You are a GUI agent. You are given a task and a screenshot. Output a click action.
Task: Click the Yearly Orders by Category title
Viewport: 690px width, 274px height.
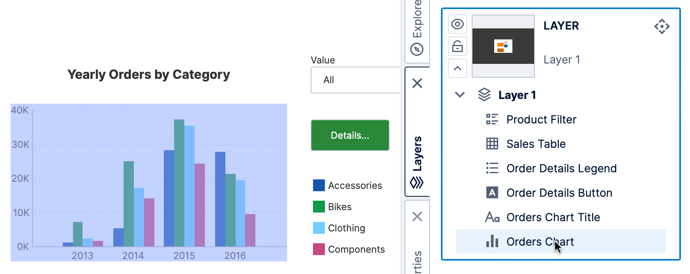[148, 75]
